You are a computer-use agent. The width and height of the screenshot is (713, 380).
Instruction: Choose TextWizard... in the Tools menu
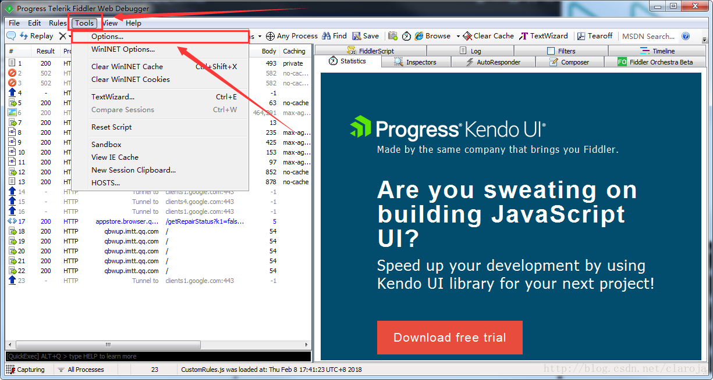click(x=161, y=97)
